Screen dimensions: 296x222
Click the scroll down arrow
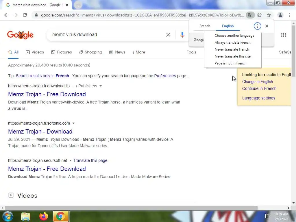[293, 203]
